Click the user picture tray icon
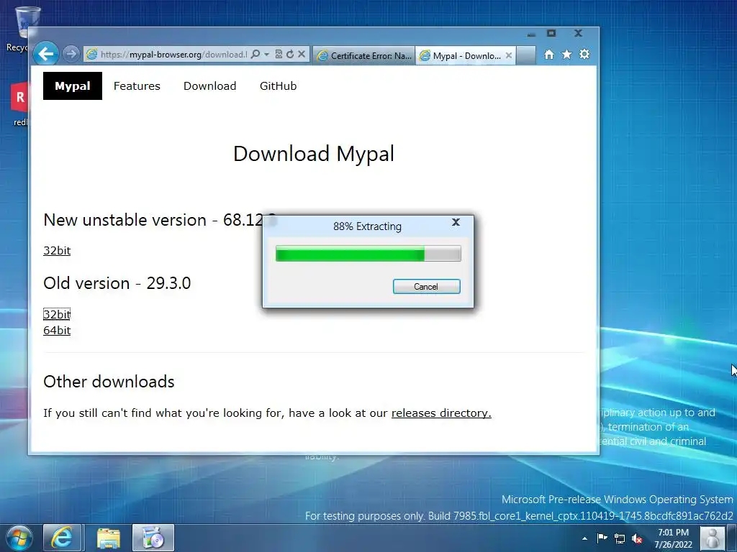 (713, 538)
